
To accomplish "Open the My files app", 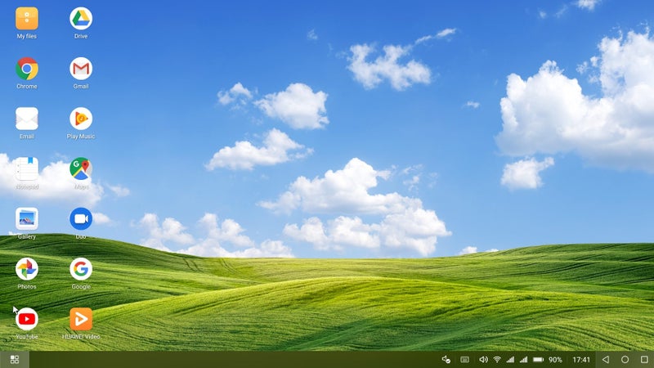I will click(27, 19).
